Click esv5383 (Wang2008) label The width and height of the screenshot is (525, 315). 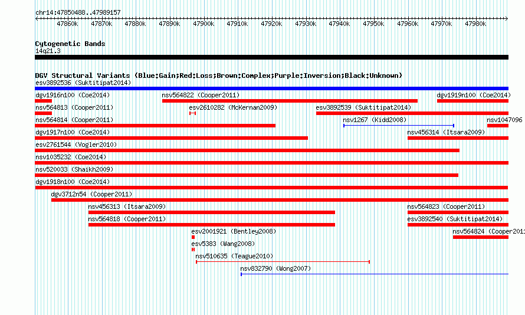point(223,244)
